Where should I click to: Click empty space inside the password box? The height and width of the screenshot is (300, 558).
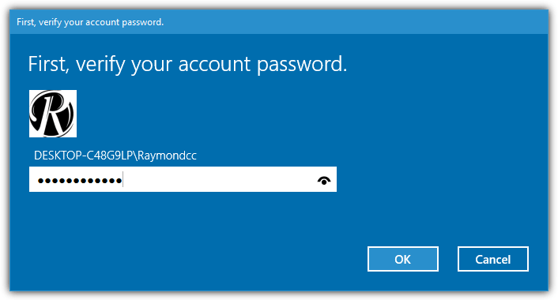[217, 179]
